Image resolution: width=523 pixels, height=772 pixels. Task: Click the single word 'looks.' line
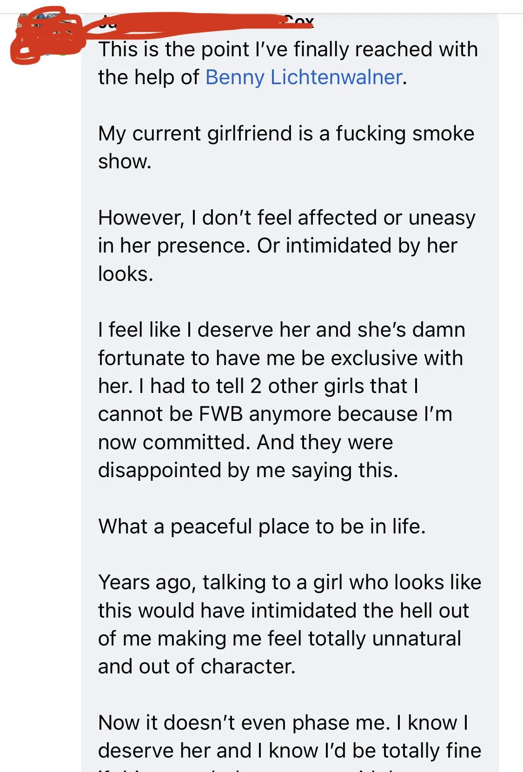126,274
